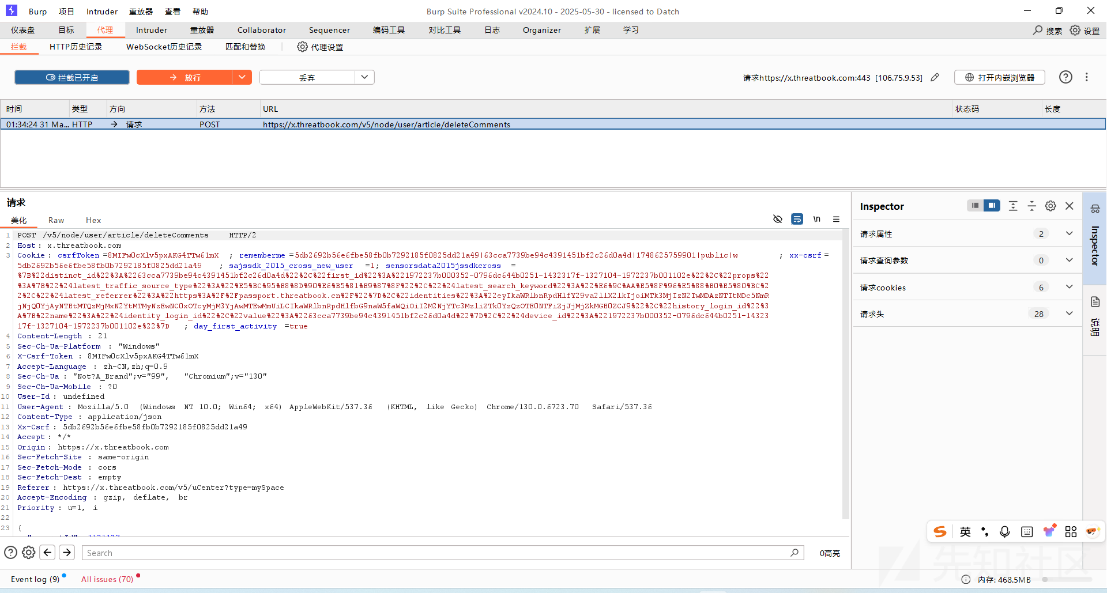Switch to Collaborator tab
This screenshot has width=1107, height=593.
click(x=262, y=30)
